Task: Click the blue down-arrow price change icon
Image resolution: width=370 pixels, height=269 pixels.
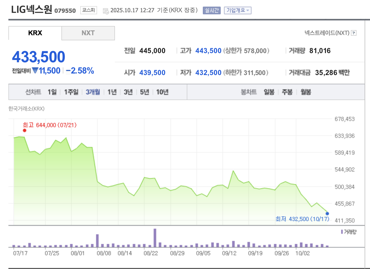Action: [x=35, y=70]
